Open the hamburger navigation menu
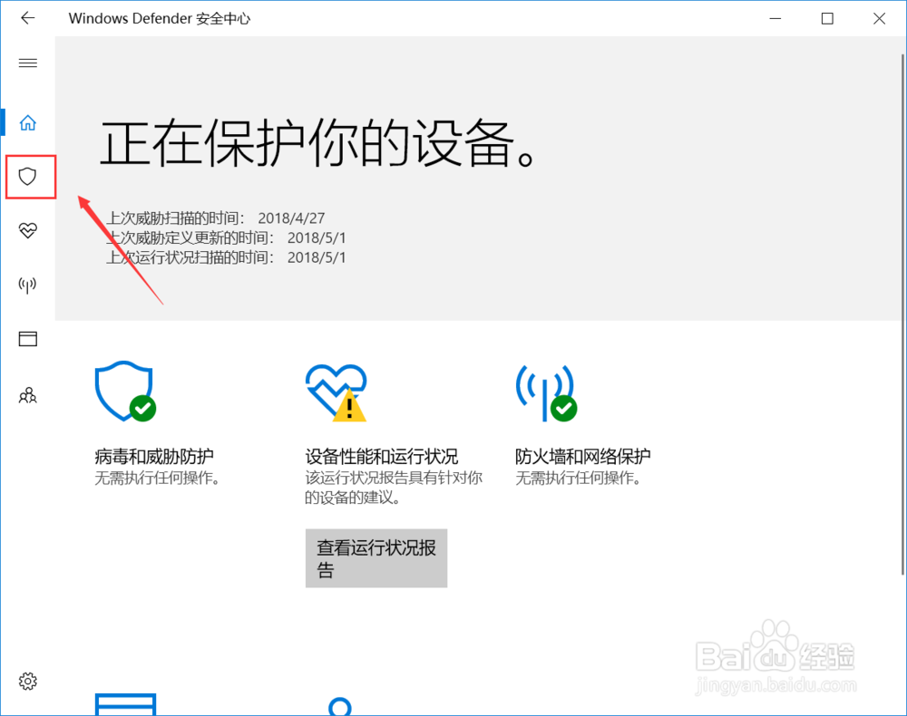907x716 pixels. pyautogui.click(x=28, y=63)
